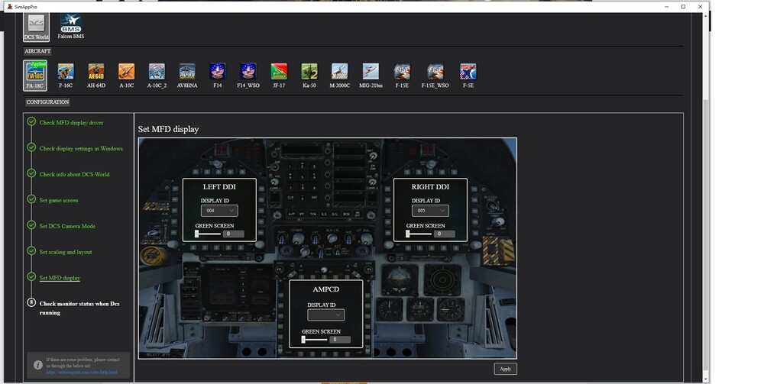Screen dimensions: 764x384
Task: Click the Apply button
Action: coord(505,369)
